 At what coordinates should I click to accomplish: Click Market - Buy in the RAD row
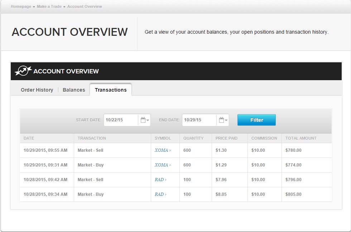pos(91,194)
